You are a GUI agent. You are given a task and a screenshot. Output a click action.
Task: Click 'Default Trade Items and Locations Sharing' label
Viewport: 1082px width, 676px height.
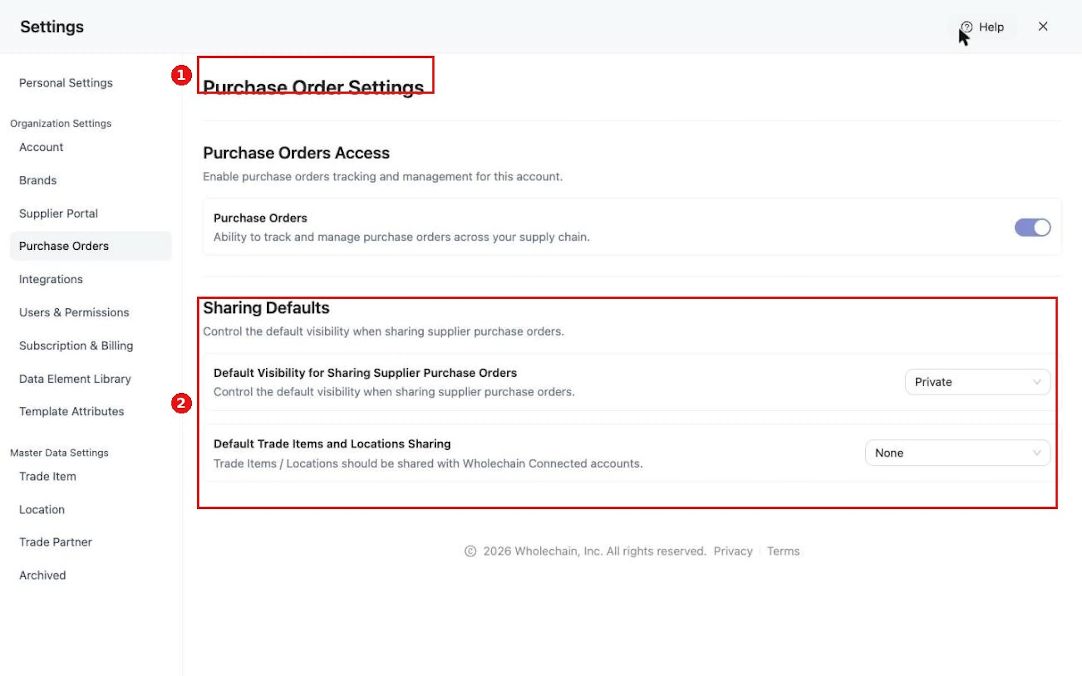tap(332, 443)
